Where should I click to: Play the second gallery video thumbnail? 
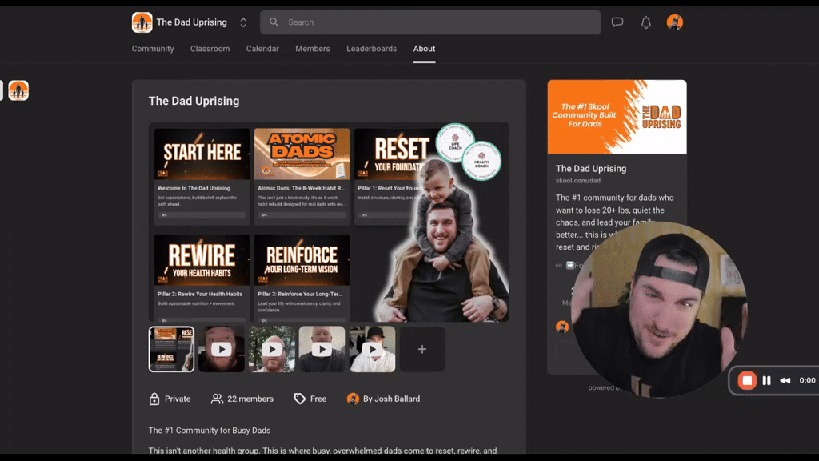pos(222,349)
